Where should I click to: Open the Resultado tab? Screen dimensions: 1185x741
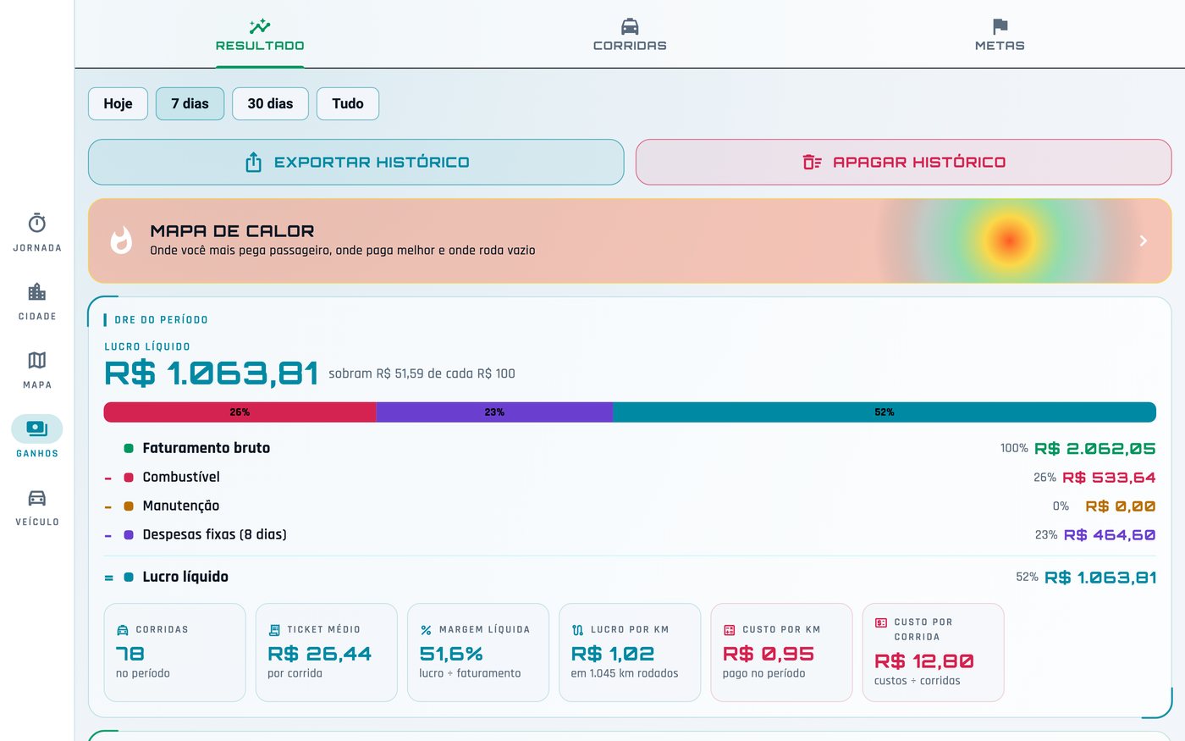[260, 35]
